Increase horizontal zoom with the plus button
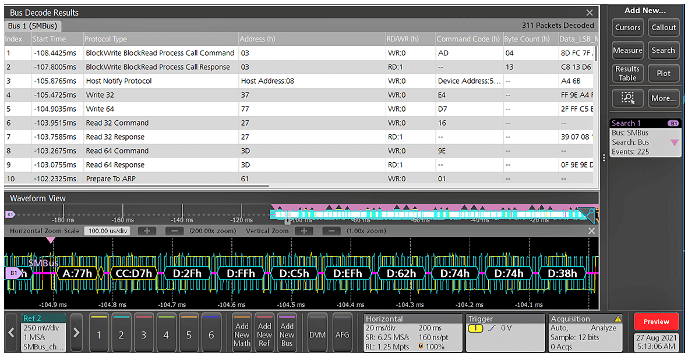This screenshot has width=688, height=357. pos(147,231)
